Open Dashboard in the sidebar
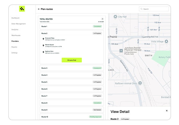179x125 pixels. tap(15, 18)
